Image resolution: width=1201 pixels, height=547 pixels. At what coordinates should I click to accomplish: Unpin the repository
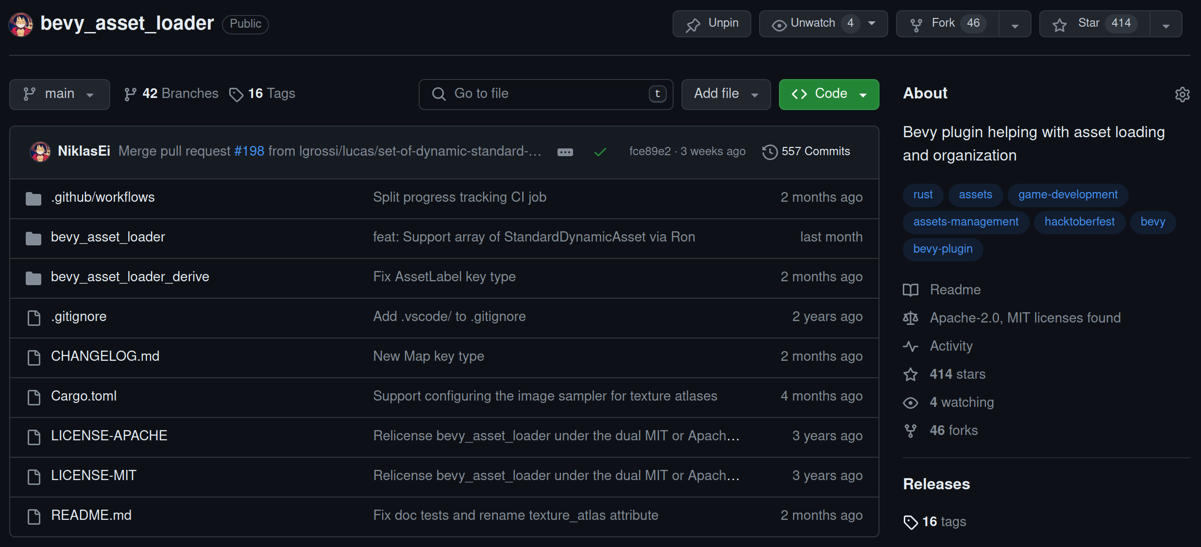(x=711, y=23)
